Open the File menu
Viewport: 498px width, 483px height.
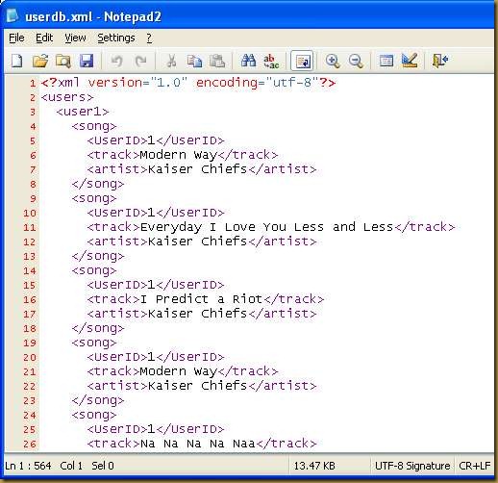16,38
